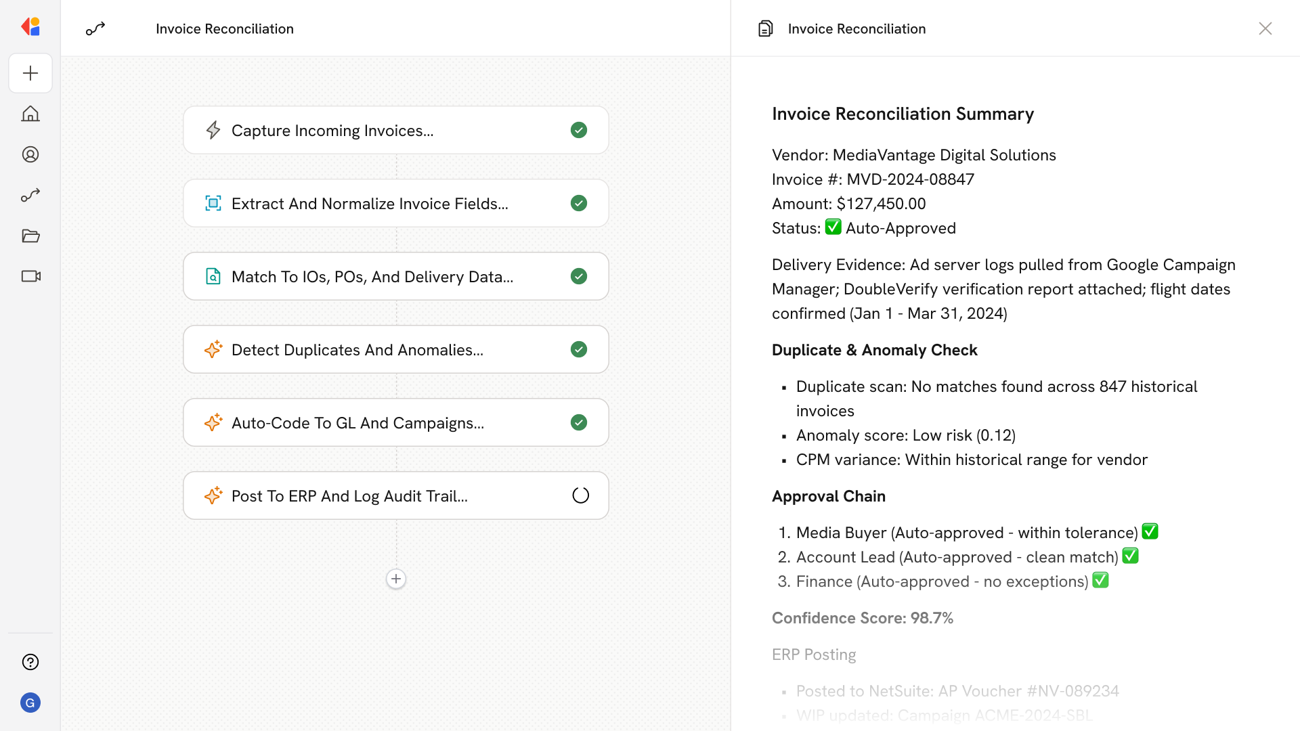Expand the Extract And Normalize Invoice Fields step

click(x=370, y=203)
